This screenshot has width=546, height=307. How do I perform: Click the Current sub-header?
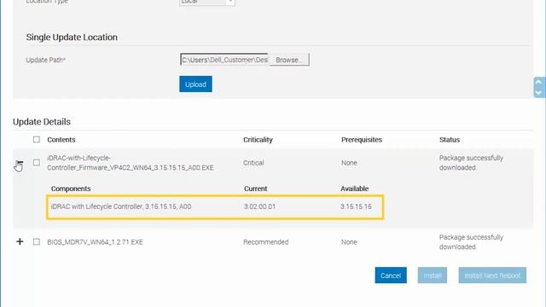(255, 188)
